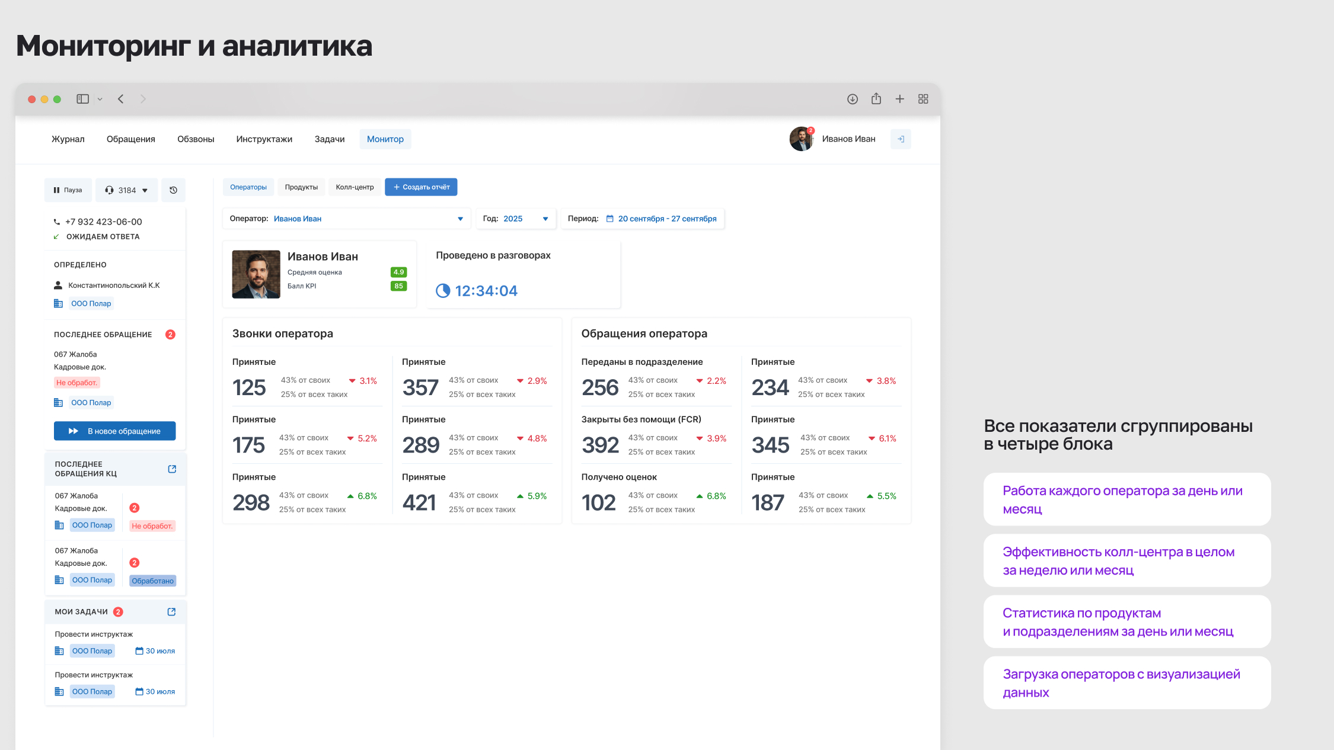The image size is (1334, 750).
Task: Click operator Иванов Иван profile photo
Action: [256, 274]
